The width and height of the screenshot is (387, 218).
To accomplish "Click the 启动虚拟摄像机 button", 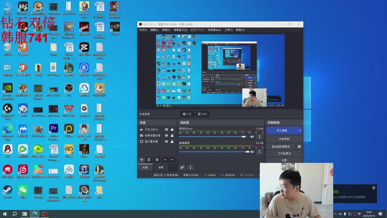I will (281, 147).
